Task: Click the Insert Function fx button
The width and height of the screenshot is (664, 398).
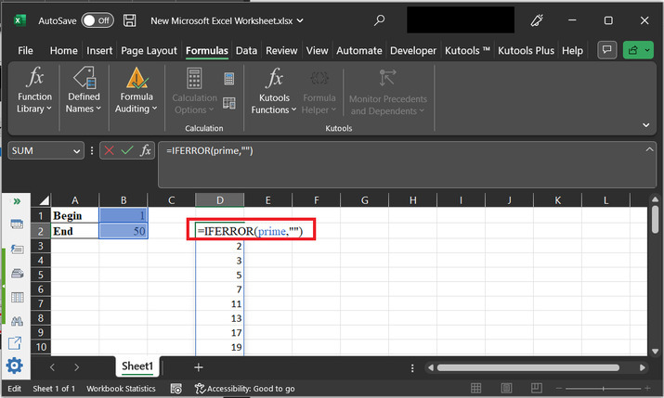Action: (145, 150)
